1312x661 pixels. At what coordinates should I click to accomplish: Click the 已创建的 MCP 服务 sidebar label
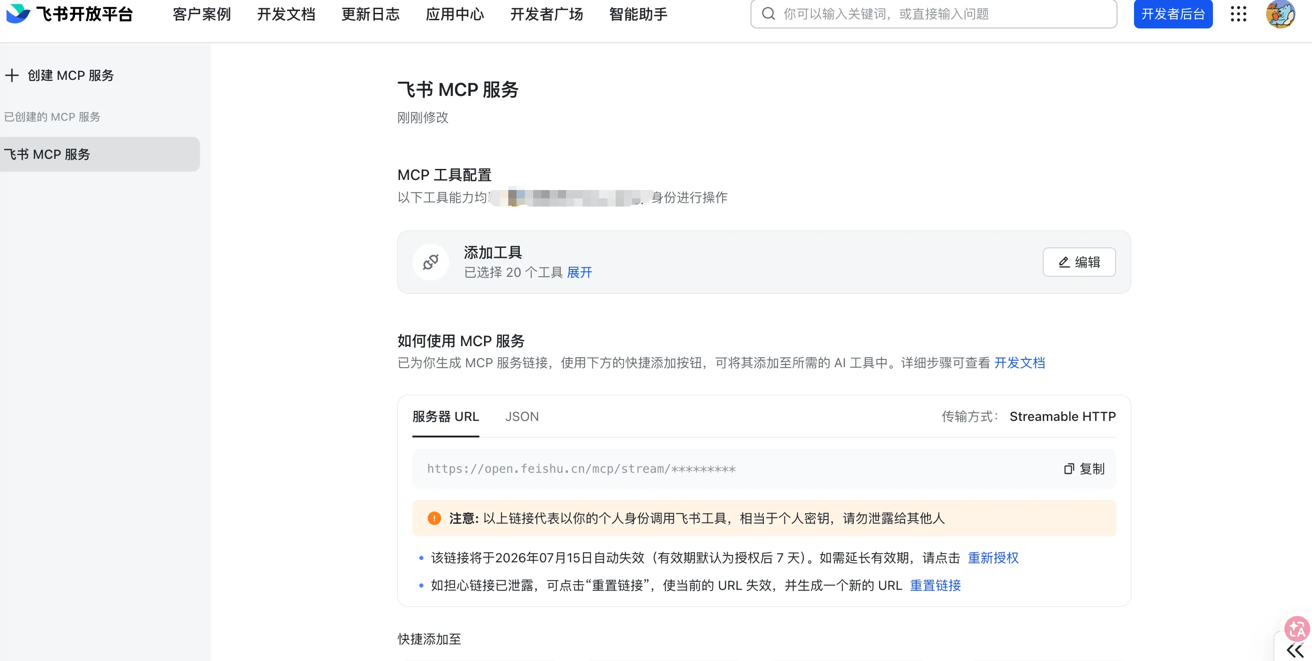[x=52, y=117]
